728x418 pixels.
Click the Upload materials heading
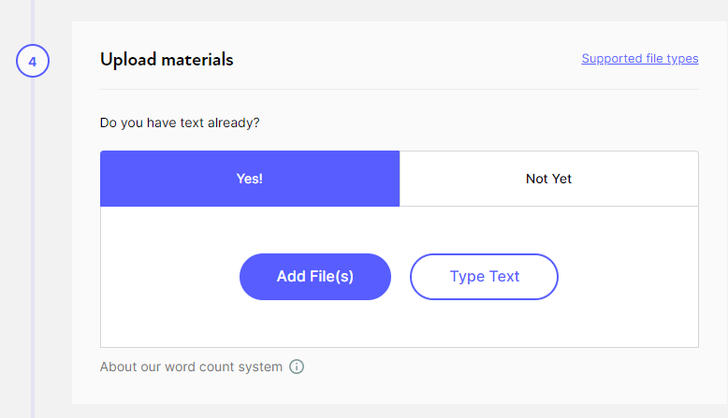[x=167, y=60]
